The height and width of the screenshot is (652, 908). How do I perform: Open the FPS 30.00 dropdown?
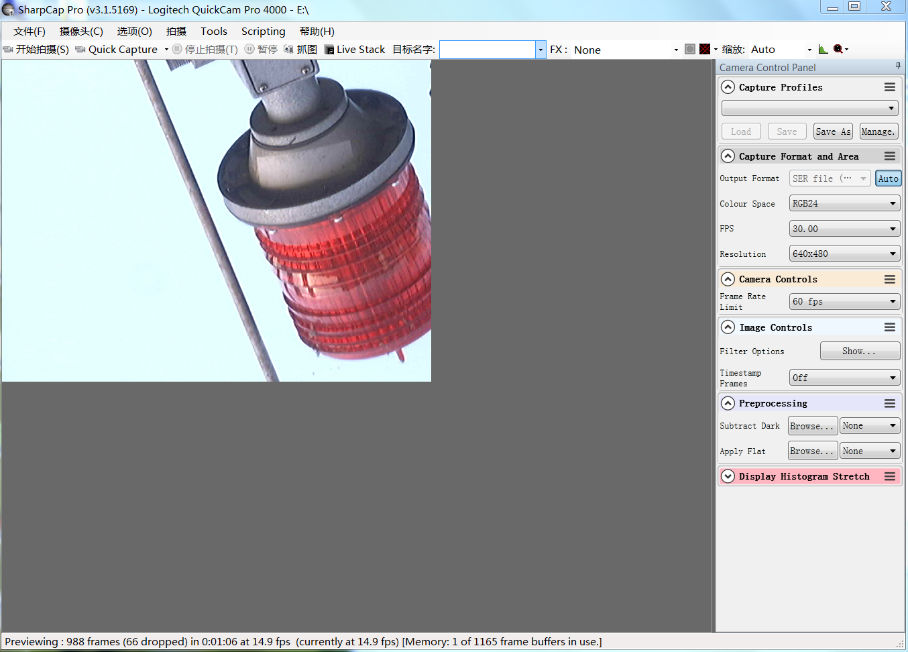tap(845, 229)
